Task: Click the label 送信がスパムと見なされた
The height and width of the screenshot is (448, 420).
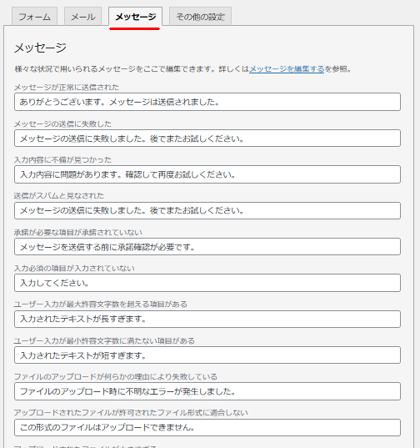Action: (59, 195)
